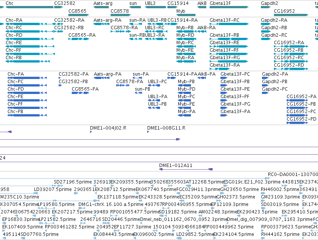
Task: Click the CG16952-RD transcript
Action: 291,69
